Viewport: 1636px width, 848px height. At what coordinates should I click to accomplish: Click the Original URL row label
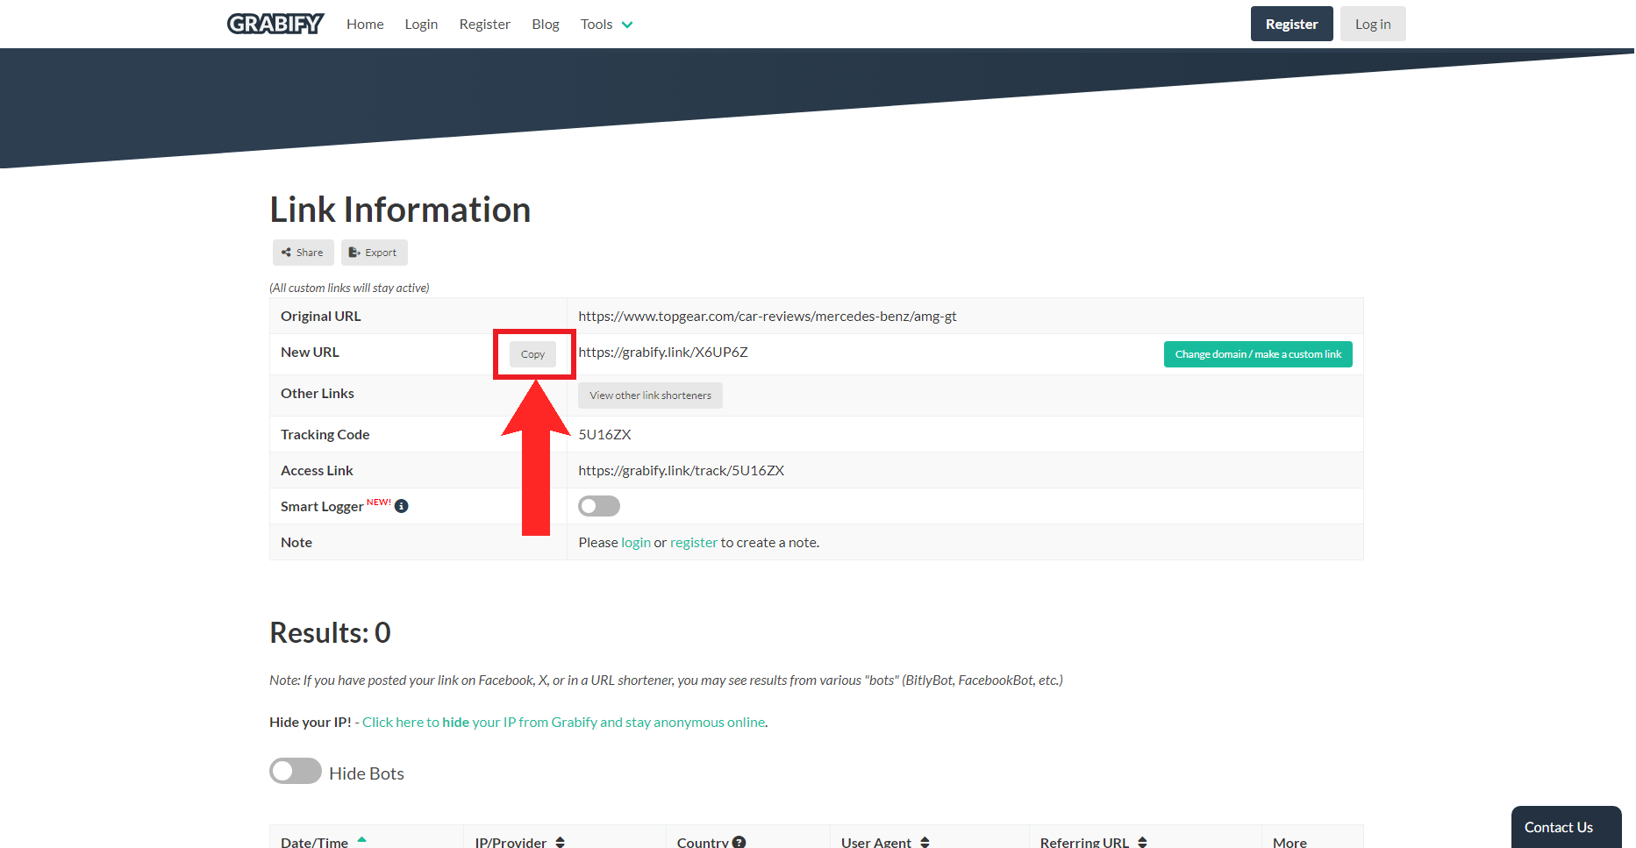(321, 317)
